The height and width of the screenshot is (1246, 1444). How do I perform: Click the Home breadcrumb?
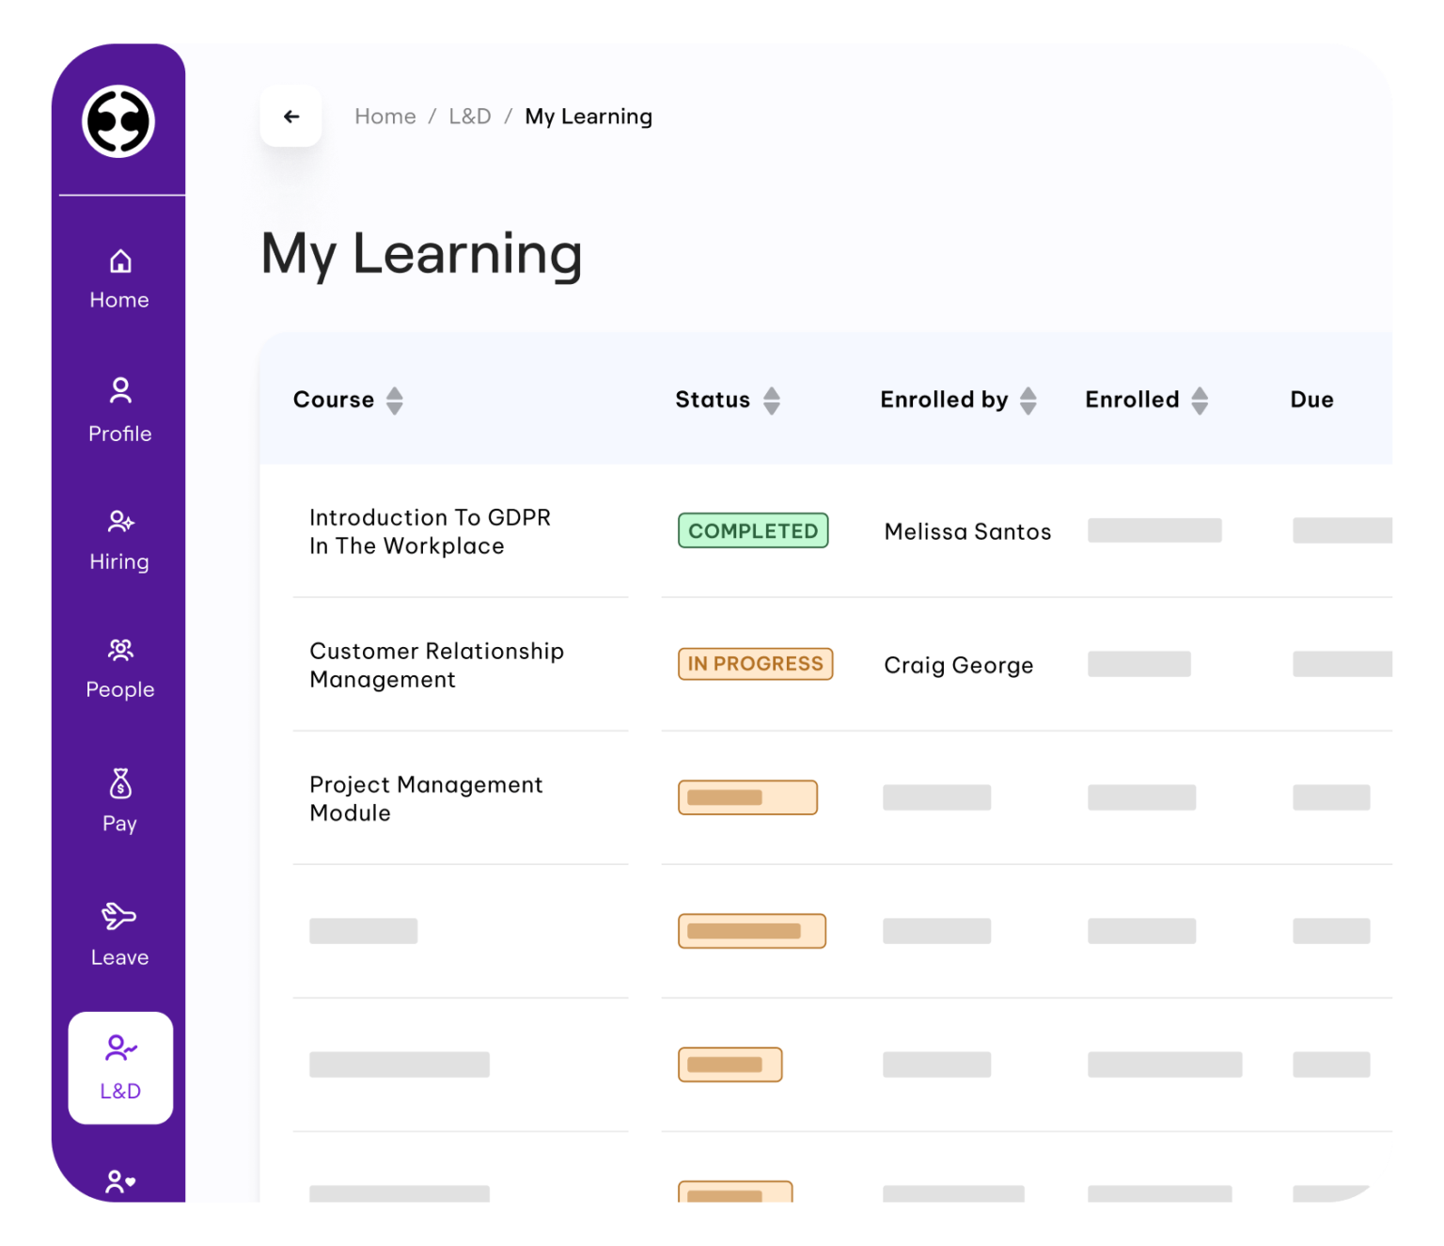[x=385, y=116]
